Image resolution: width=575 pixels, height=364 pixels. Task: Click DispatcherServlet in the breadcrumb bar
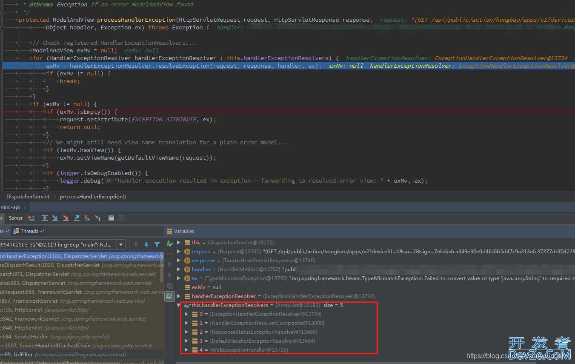coord(28,197)
